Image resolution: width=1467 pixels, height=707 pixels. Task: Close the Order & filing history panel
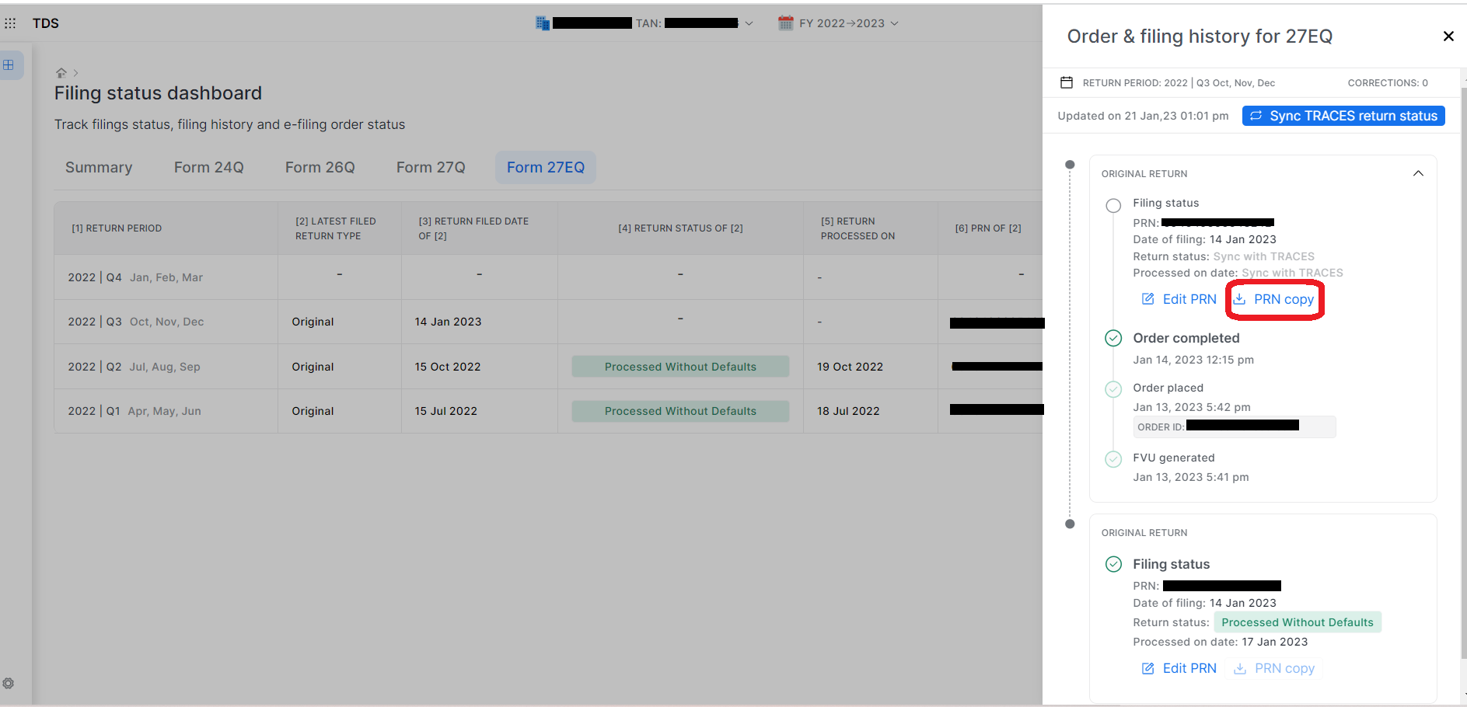point(1448,37)
